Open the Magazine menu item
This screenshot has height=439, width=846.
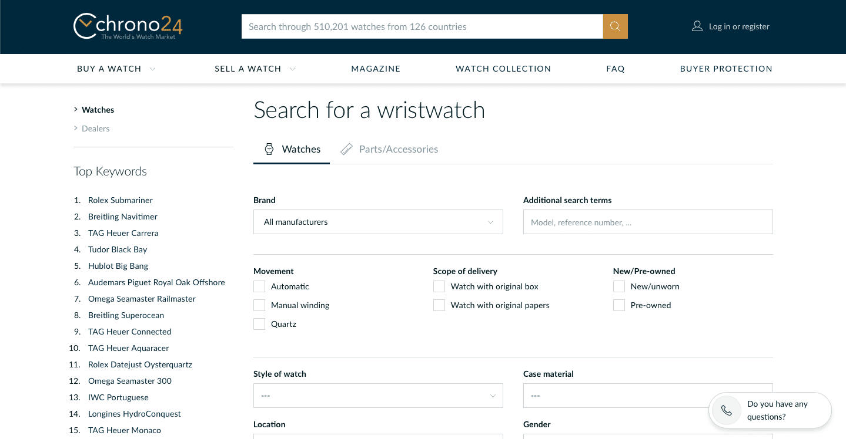(x=376, y=69)
